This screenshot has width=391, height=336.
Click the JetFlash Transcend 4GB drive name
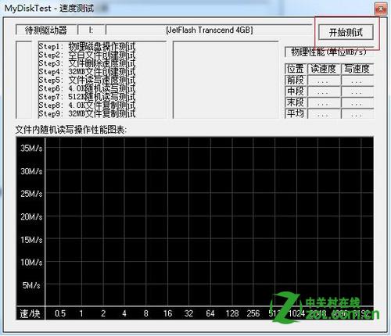point(210,30)
